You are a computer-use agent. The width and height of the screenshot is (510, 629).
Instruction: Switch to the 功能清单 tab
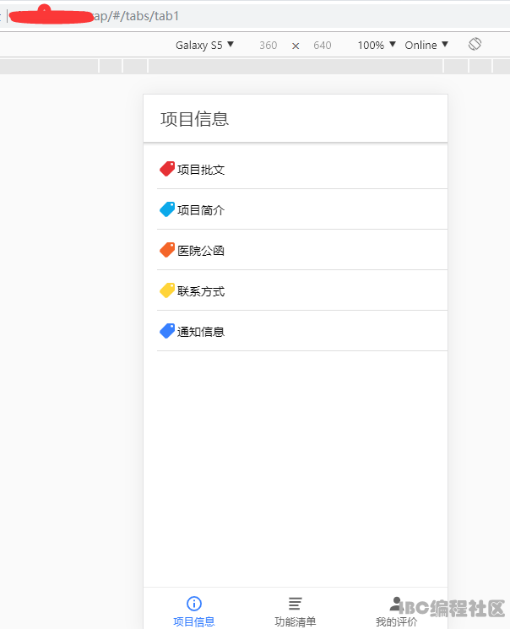(296, 621)
